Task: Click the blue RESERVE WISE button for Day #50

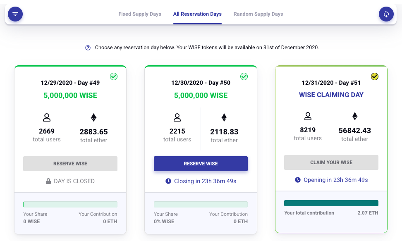Action: 201,164
